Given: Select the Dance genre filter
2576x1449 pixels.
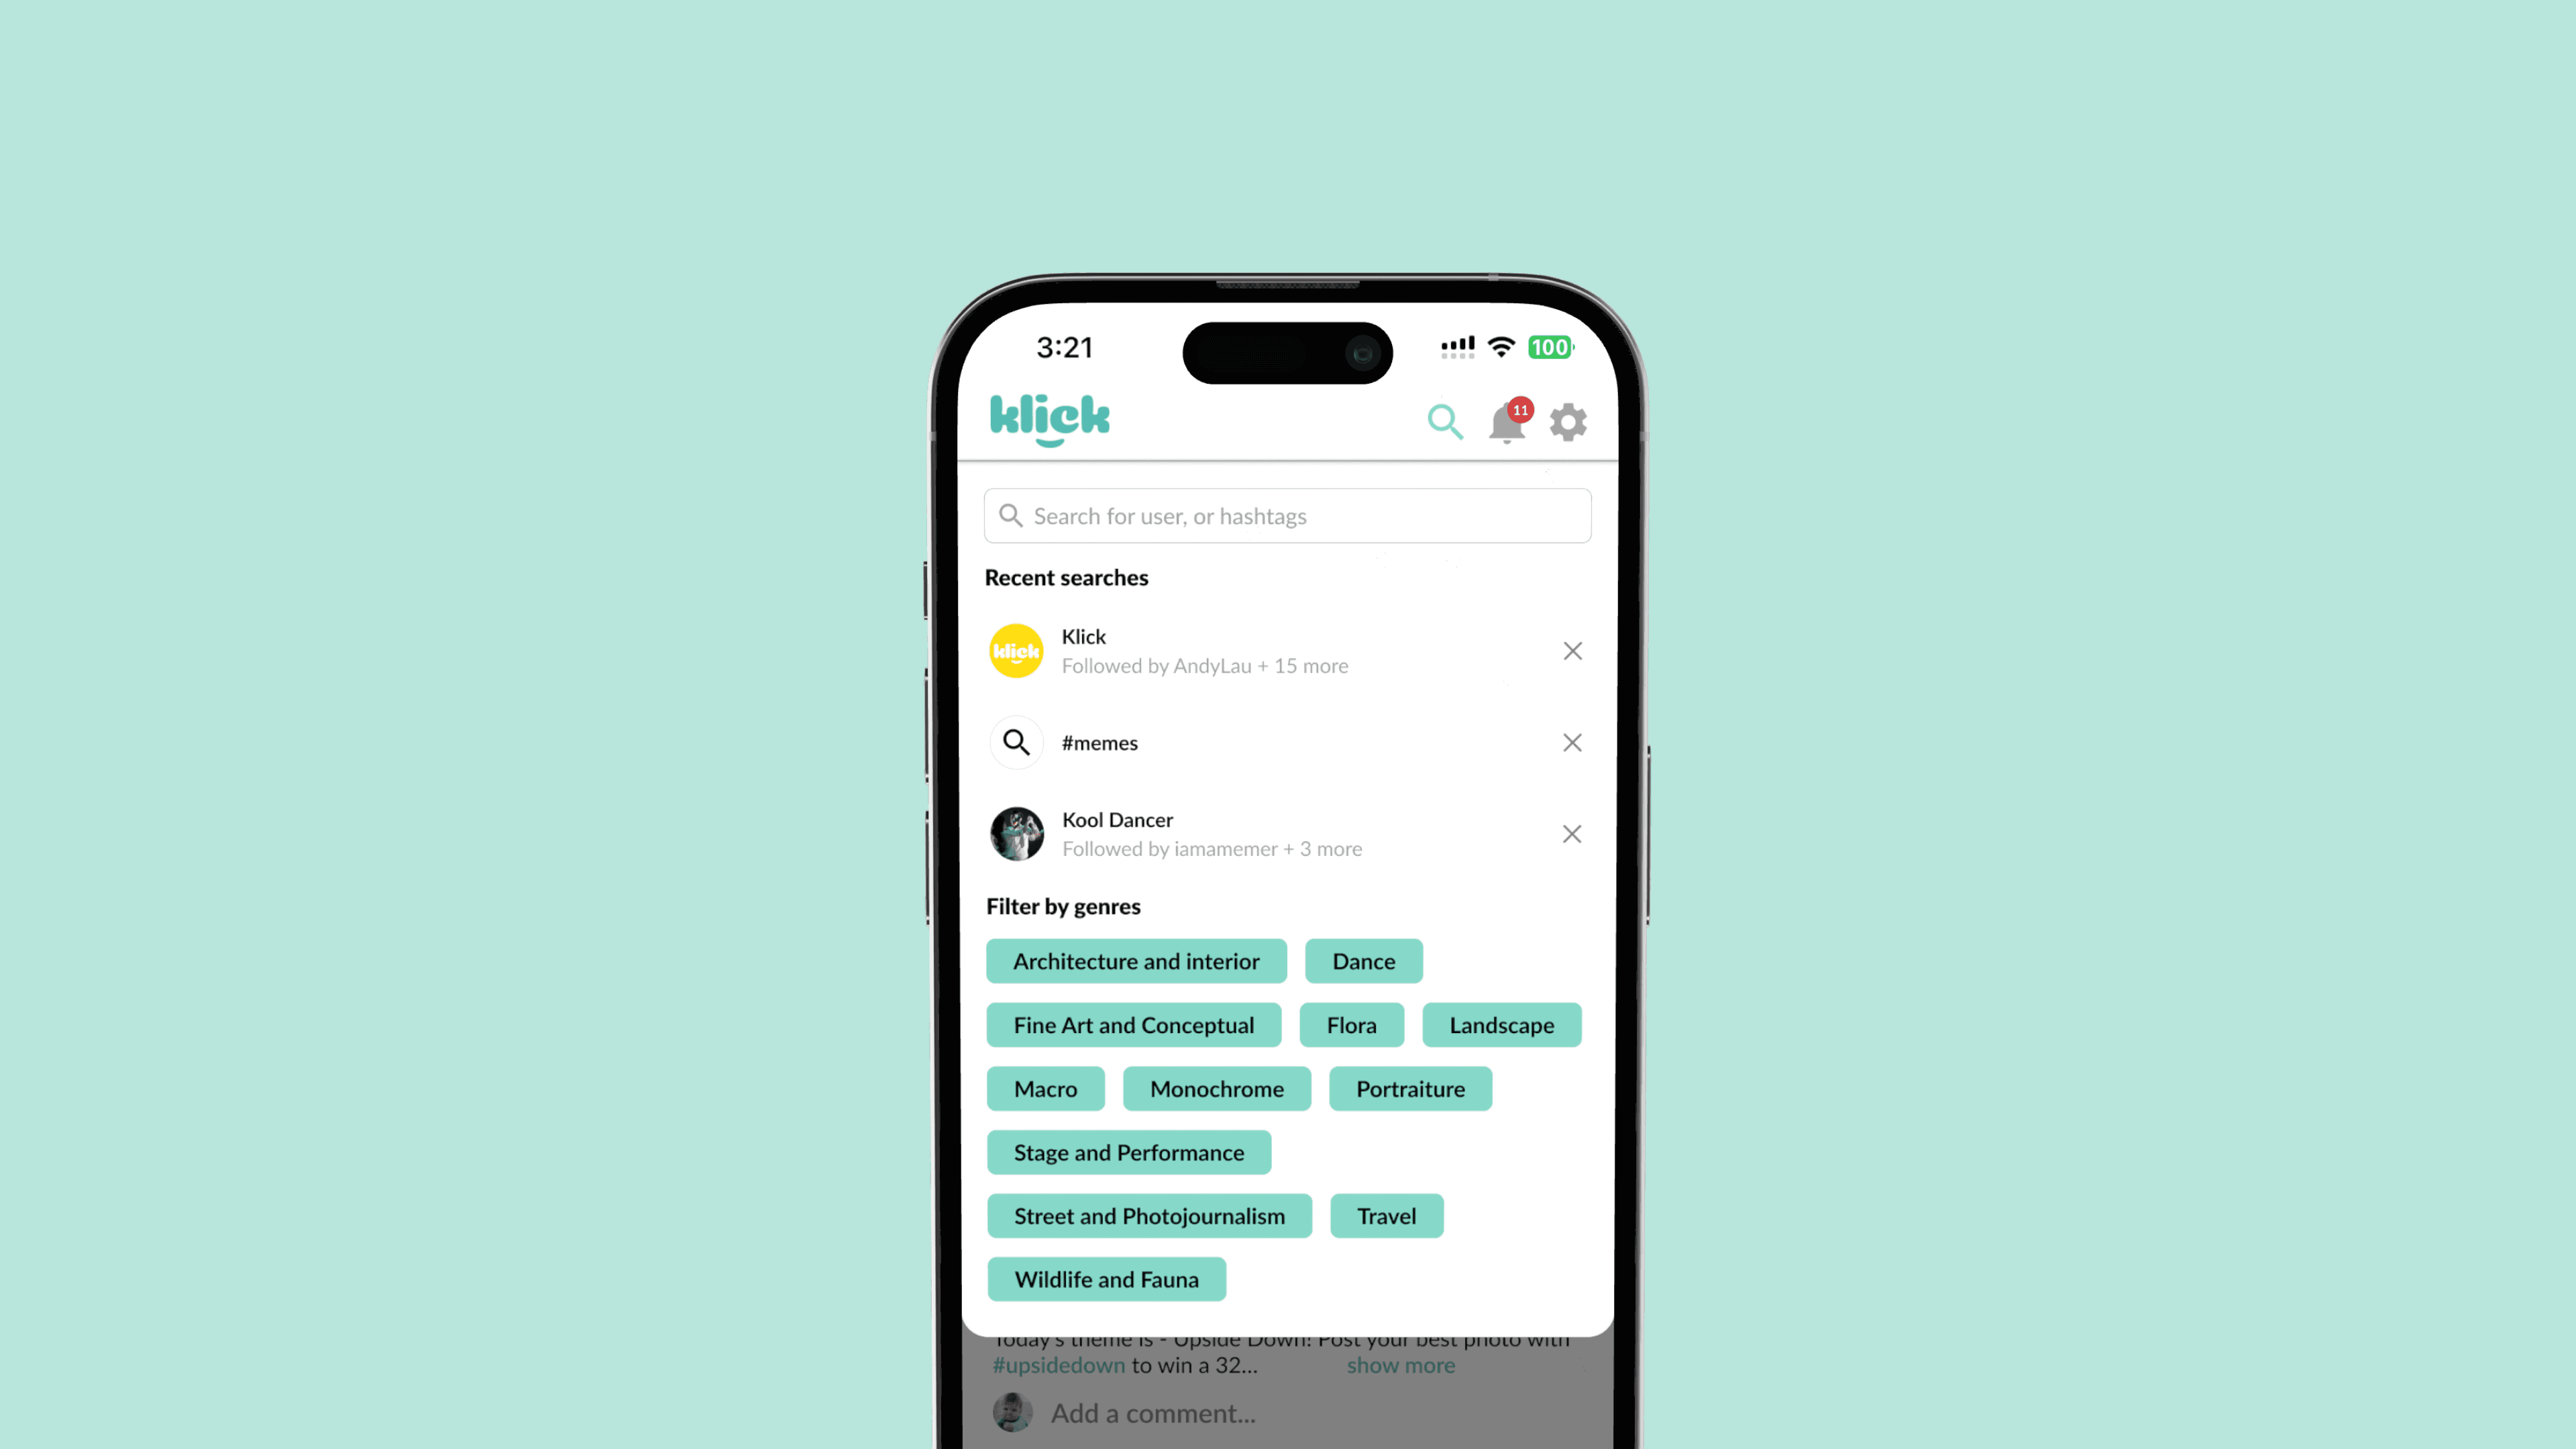Looking at the screenshot, I should click(1364, 961).
